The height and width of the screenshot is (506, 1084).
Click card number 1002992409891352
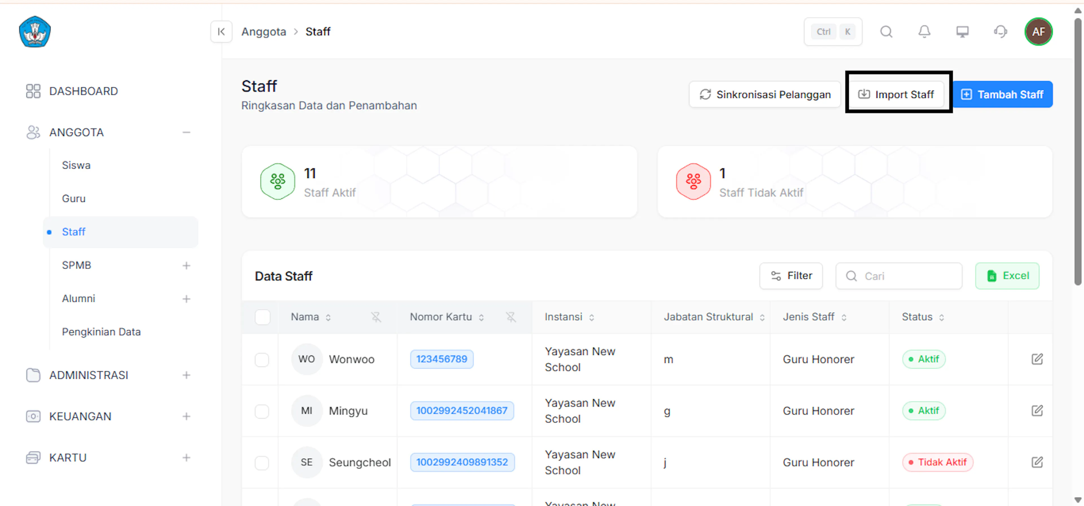pyautogui.click(x=462, y=463)
